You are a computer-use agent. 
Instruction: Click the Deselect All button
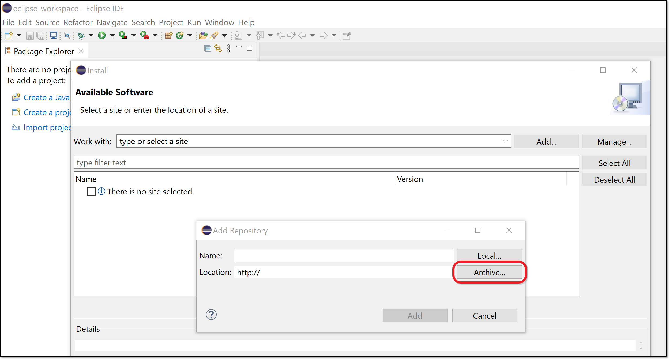614,180
